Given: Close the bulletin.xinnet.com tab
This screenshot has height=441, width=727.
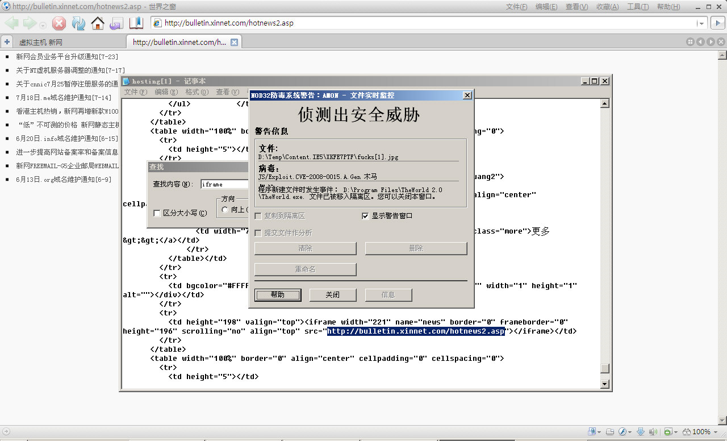Looking at the screenshot, I should [234, 42].
